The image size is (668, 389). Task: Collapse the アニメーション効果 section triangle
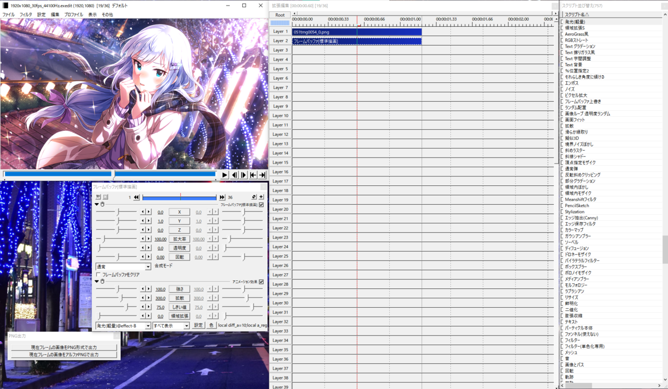click(x=97, y=282)
